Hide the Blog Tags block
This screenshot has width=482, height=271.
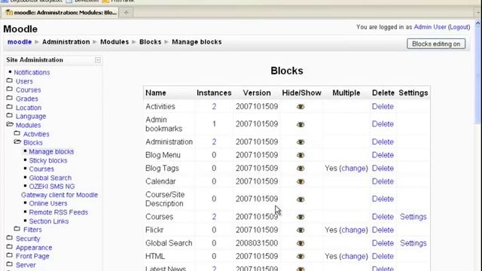(x=300, y=169)
